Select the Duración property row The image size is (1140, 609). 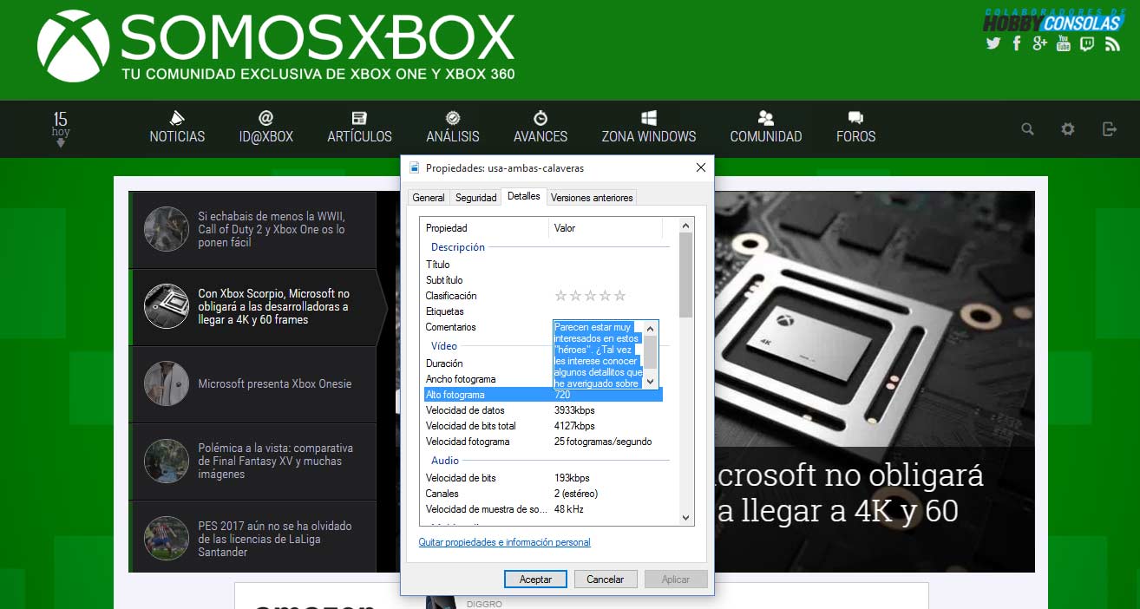488,363
